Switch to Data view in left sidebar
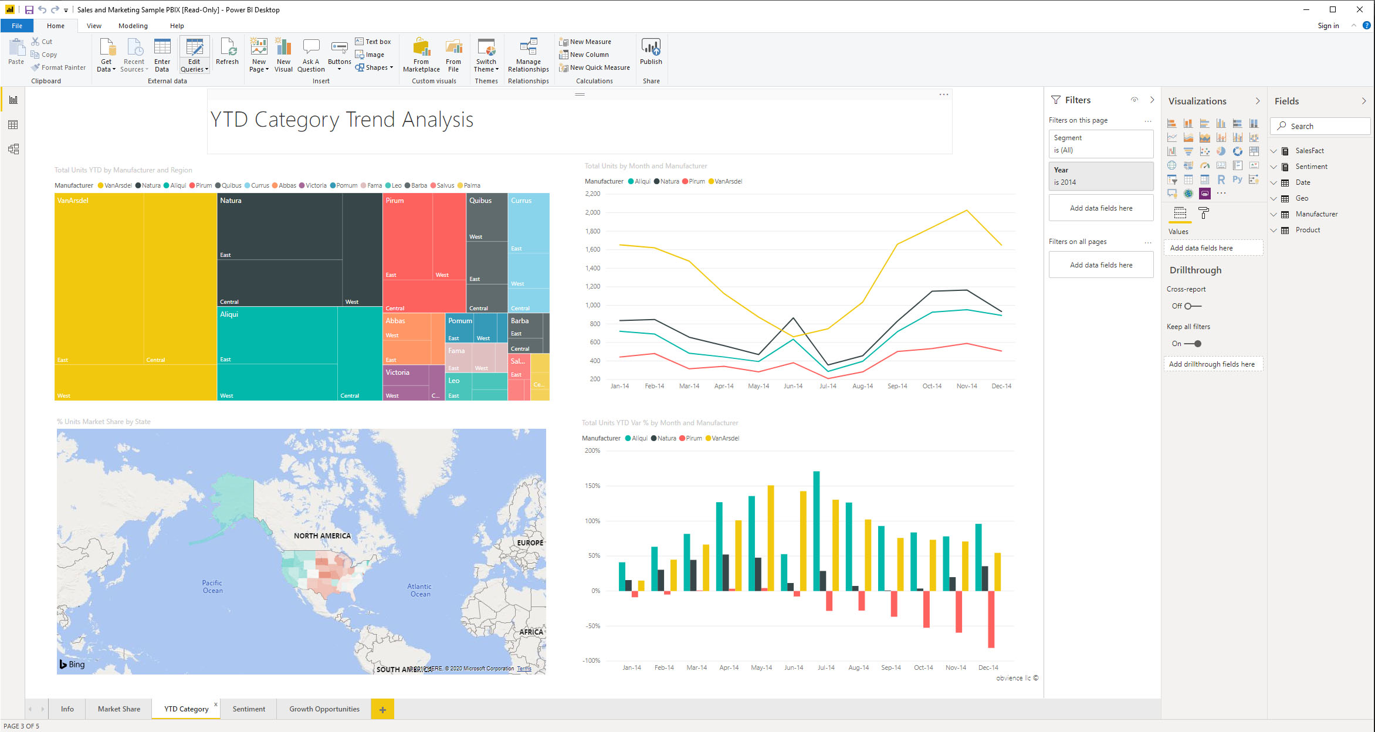Screen dimensions: 1375x732 tap(13, 124)
